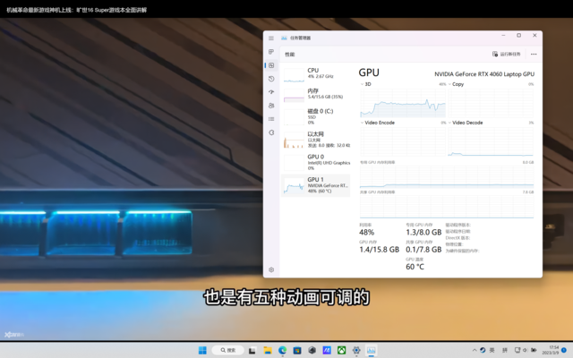Click the Steam icon in system tray
This screenshot has height=358, width=573.
(x=483, y=350)
